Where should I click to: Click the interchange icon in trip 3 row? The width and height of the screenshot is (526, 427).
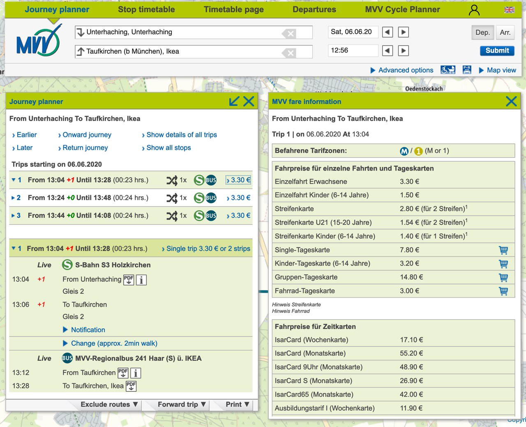coord(172,215)
